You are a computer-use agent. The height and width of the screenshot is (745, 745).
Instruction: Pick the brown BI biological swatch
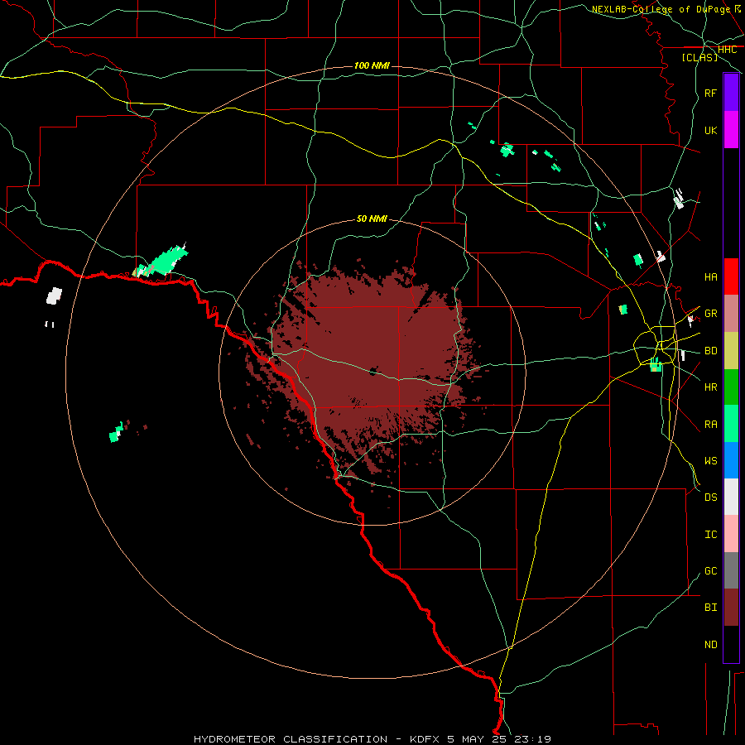pos(731,608)
